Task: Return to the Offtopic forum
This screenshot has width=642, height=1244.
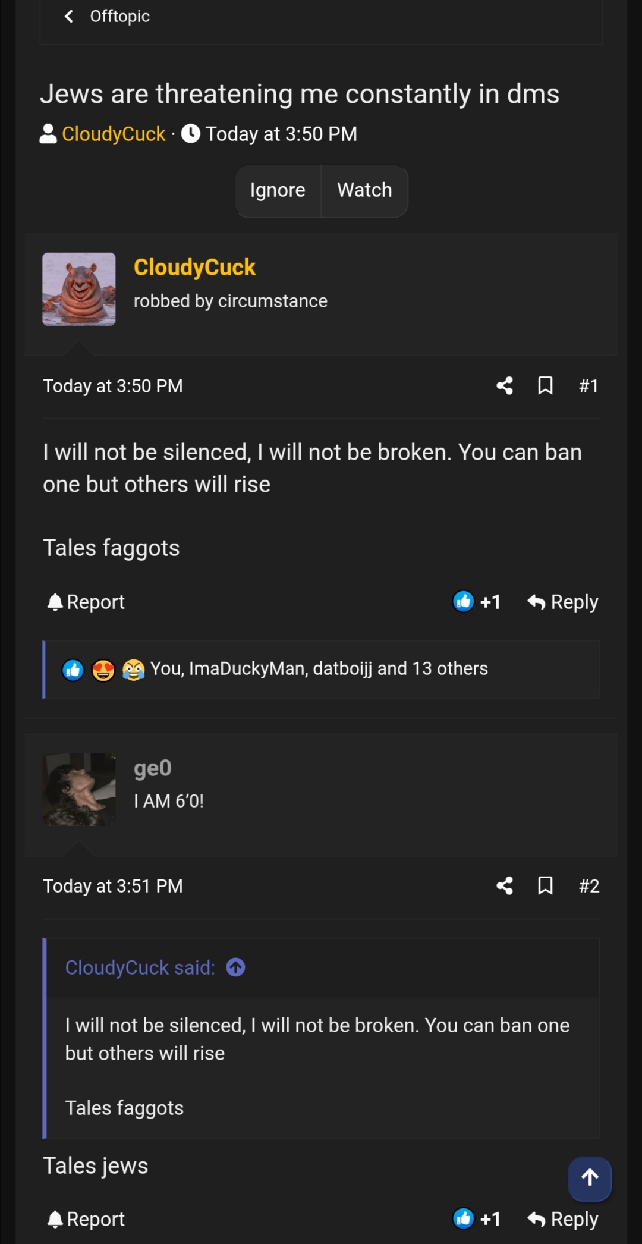Action: 119,16
